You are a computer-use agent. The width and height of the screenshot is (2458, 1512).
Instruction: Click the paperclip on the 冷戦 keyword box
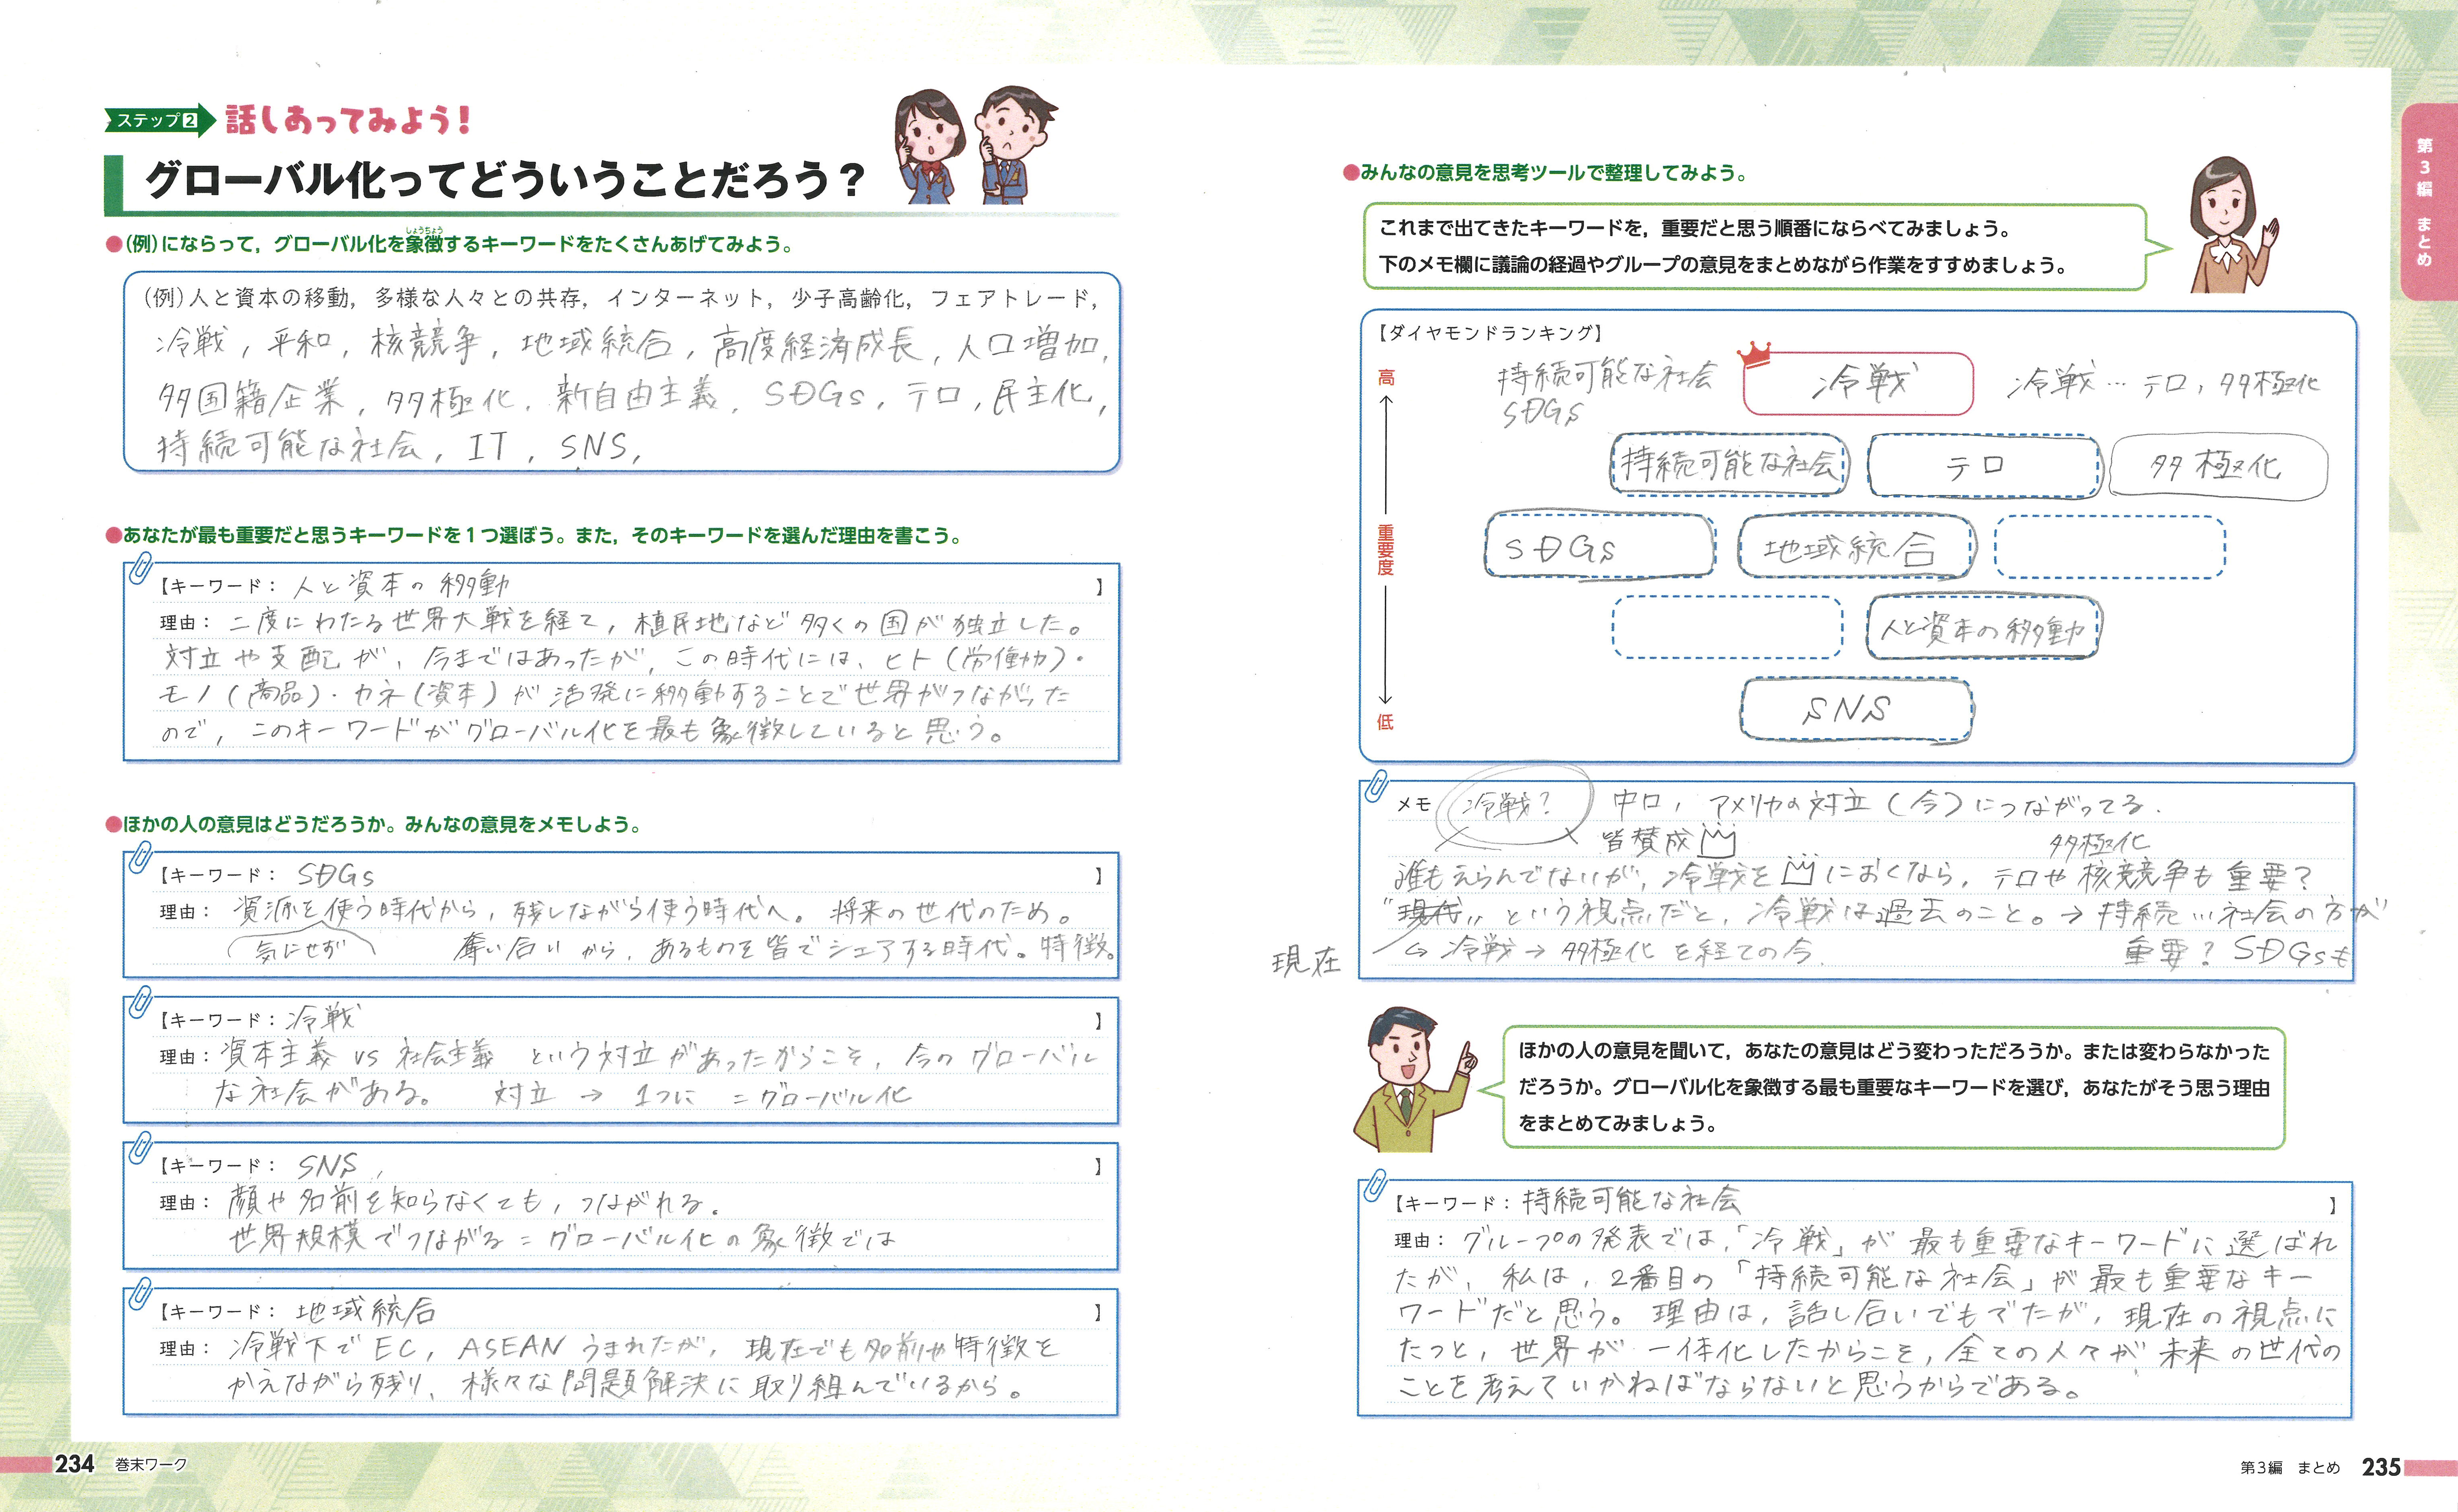pyautogui.click(x=140, y=1003)
